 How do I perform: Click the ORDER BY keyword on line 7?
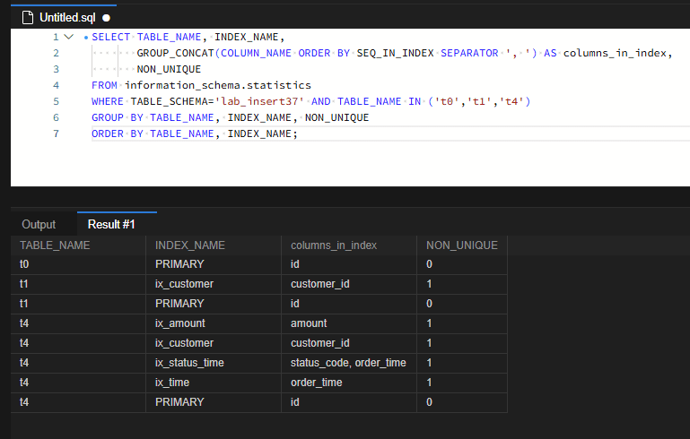click(118, 133)
